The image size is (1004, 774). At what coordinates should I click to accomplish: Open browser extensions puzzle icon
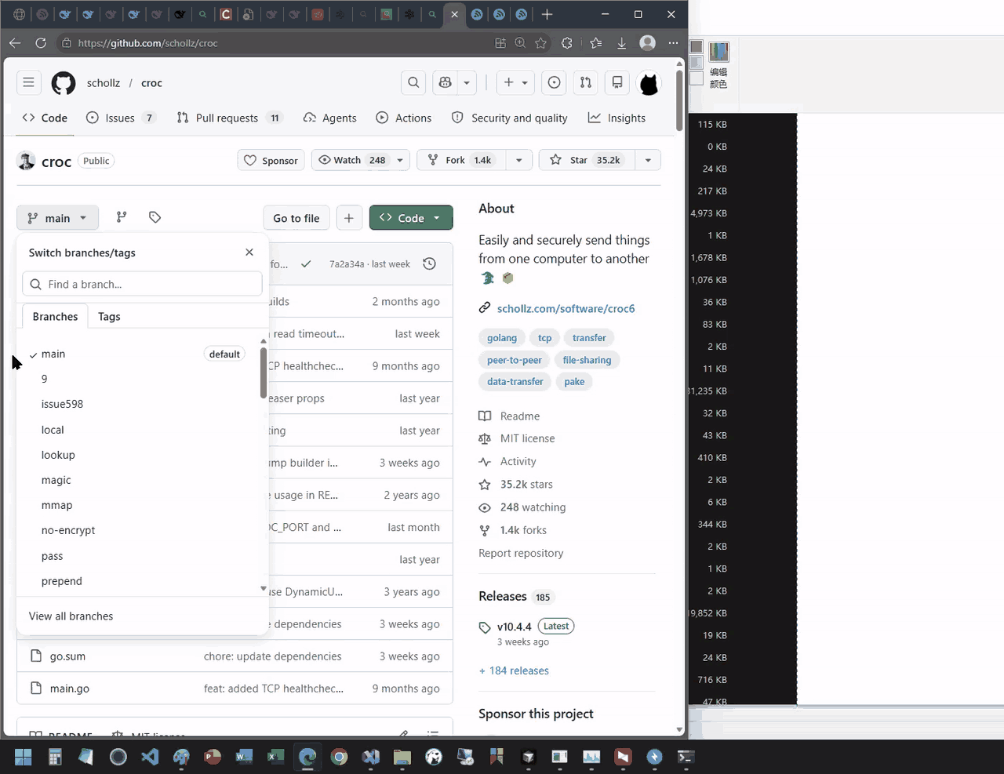pyautogui.click(x=567, y=43)
